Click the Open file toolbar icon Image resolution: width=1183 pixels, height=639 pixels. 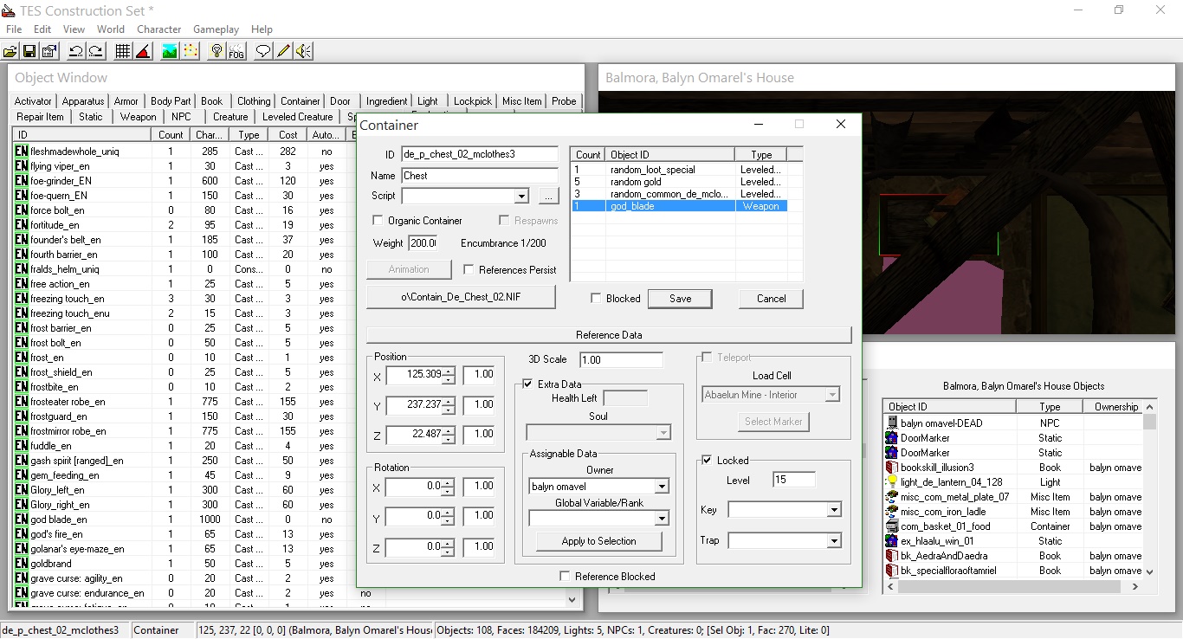point(10,52)
